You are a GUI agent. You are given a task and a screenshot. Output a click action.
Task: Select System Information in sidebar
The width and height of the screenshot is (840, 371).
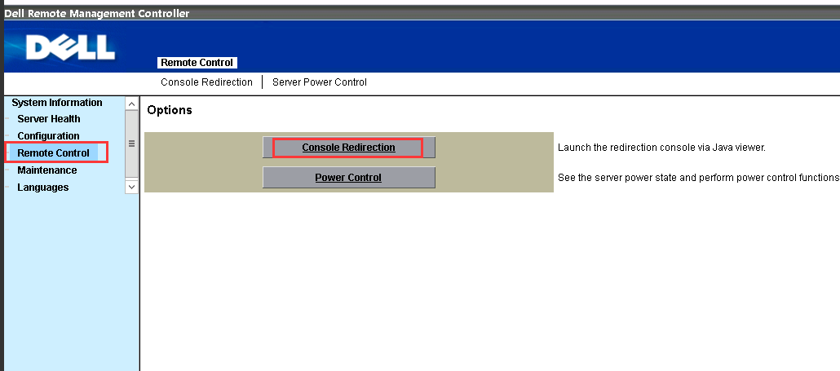57,102
